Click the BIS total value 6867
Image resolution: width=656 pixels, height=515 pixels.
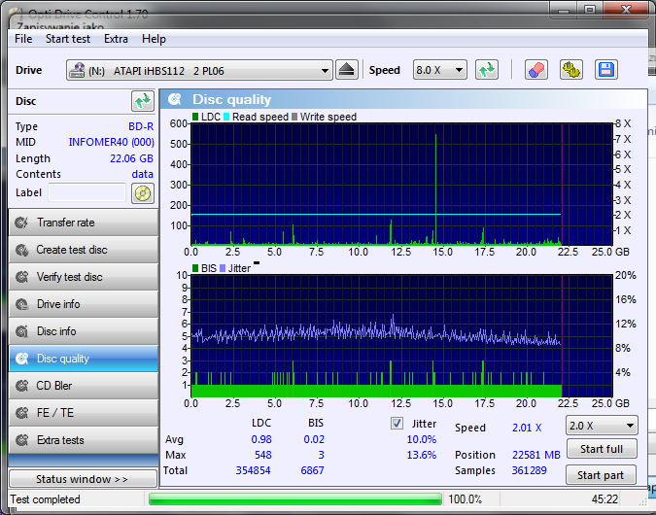click(313, 470)
